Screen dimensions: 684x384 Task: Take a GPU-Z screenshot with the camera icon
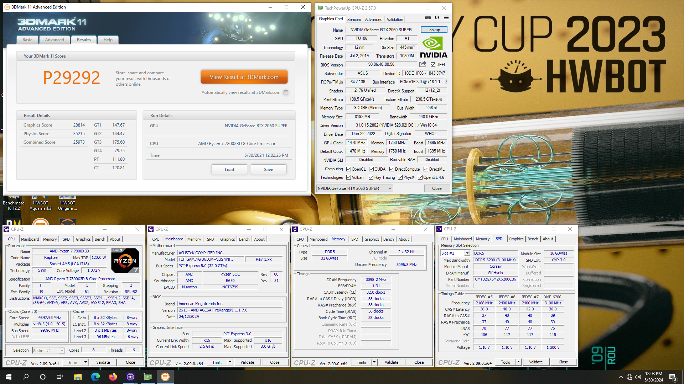click(x=428, y=17)
